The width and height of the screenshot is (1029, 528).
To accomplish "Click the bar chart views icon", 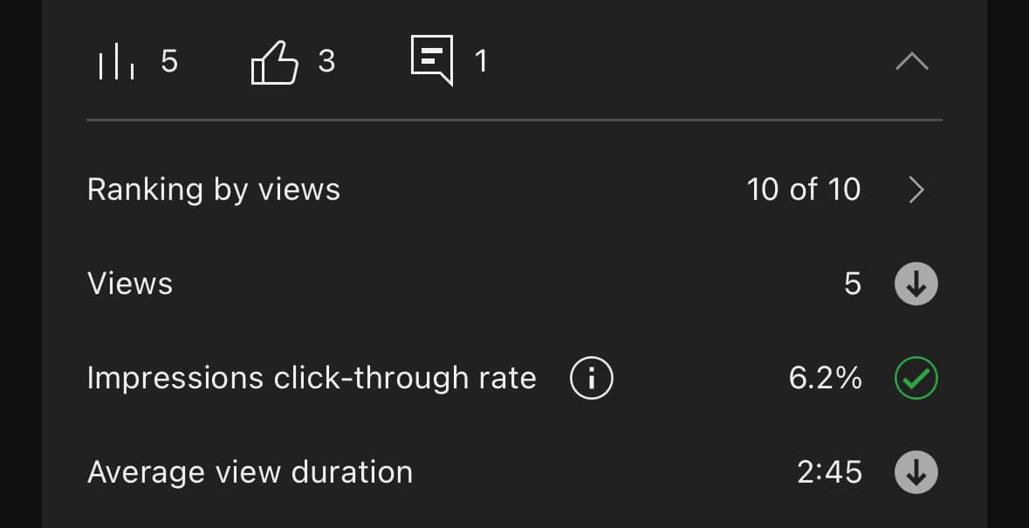I will pyautogui.click(x=116, y=61).
